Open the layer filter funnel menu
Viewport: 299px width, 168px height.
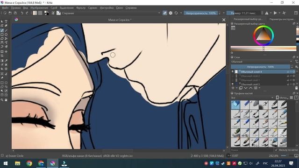297,62
